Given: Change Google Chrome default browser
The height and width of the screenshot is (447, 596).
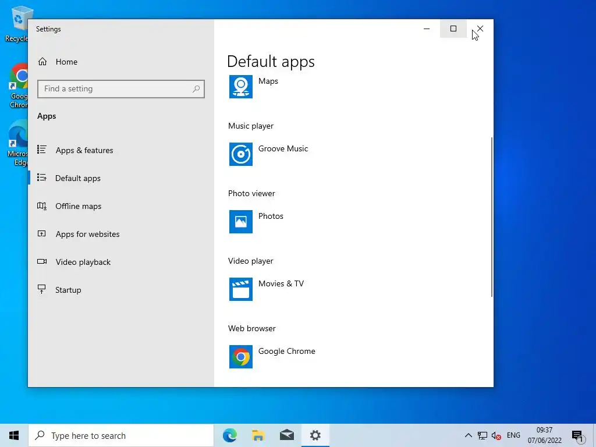Looking at the screenshot, I should click(x=286, y=351).
